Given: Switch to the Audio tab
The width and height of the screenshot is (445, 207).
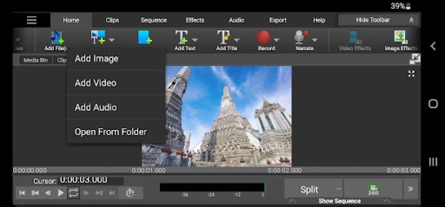Looking at the screenshot, I should click(236, 20).
